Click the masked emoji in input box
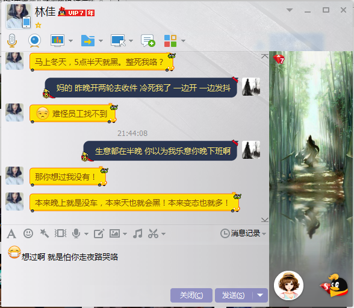354x308 pixels. (14, 252)
